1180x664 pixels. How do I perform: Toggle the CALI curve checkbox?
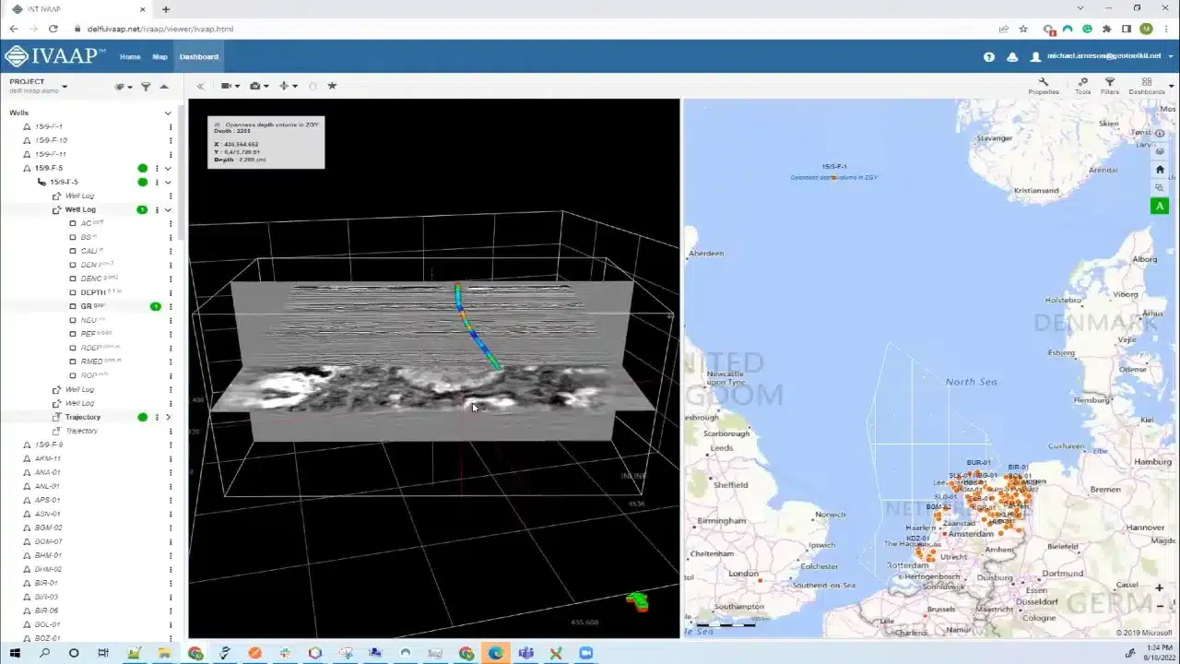click(74, 251)
